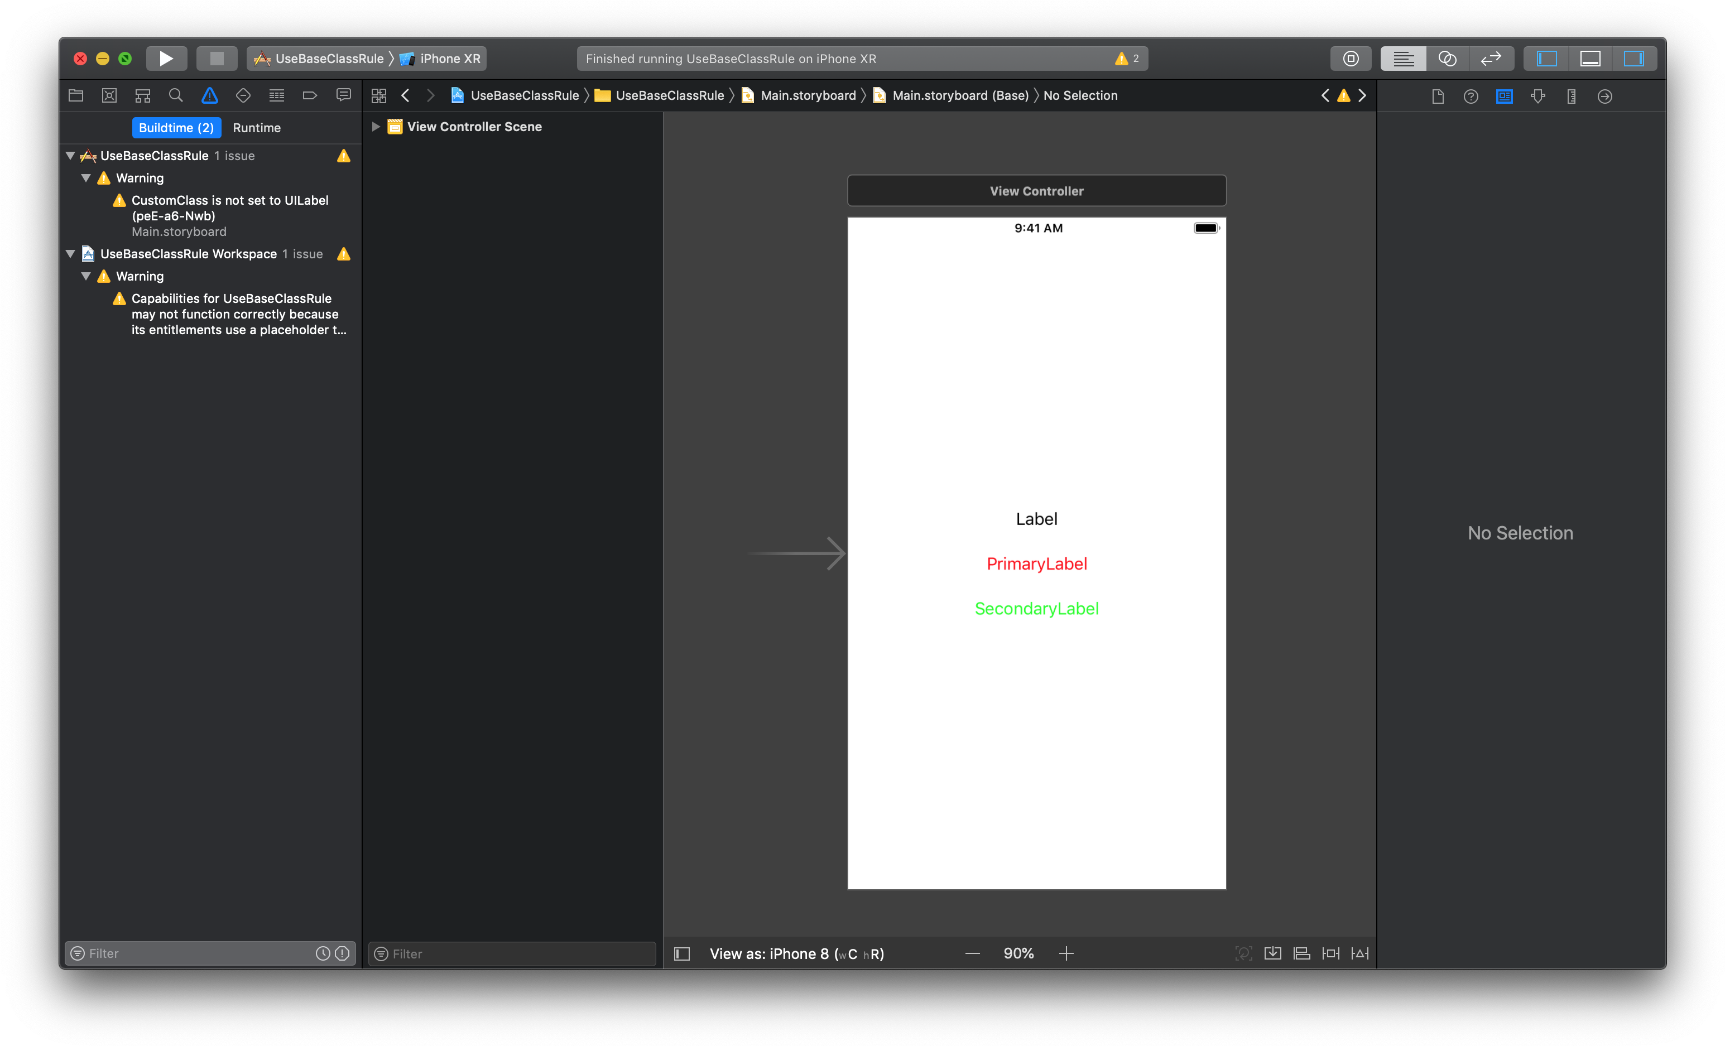Expand the UseBaseClassRule project warning
1725x1046 pixels.
pos(71,155)
